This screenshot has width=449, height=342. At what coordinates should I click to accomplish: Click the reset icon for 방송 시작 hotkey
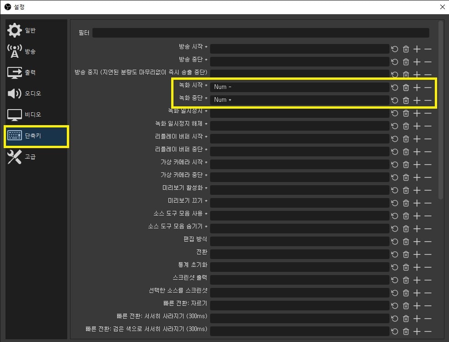coord(395,49)
